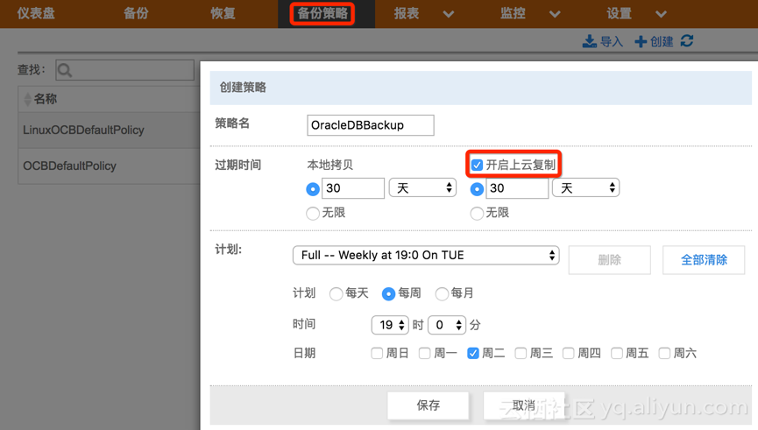Expand the 设置 dropdown chevron
Viewport: 758px width, 430px height.
click(x=662, y=14)
